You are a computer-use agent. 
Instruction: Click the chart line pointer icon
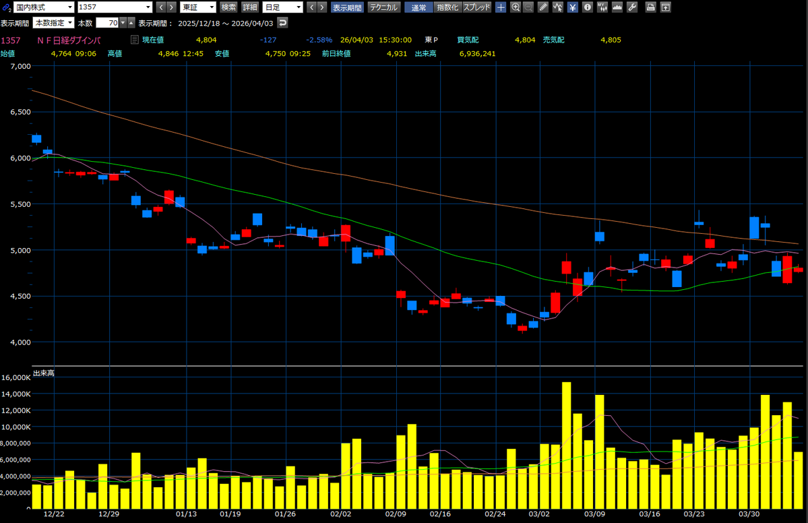click(x=557, y=7)
